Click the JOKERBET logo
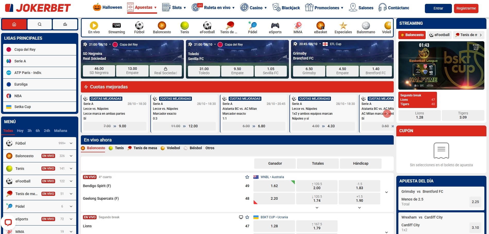Image resolution: width=489 pixels, height=234 pixels. 37,8
